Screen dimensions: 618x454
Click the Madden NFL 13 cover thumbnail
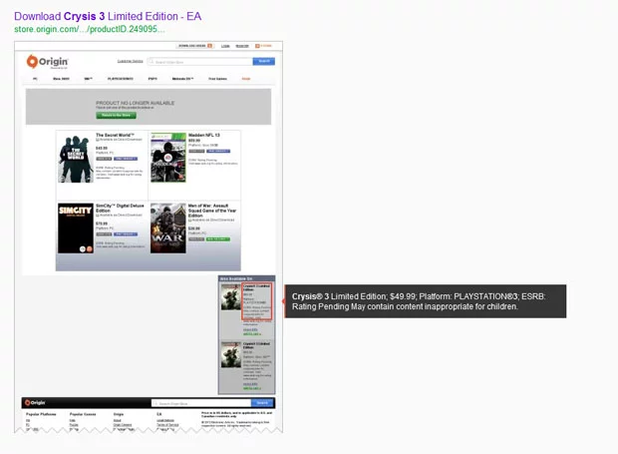click(168, 158)
